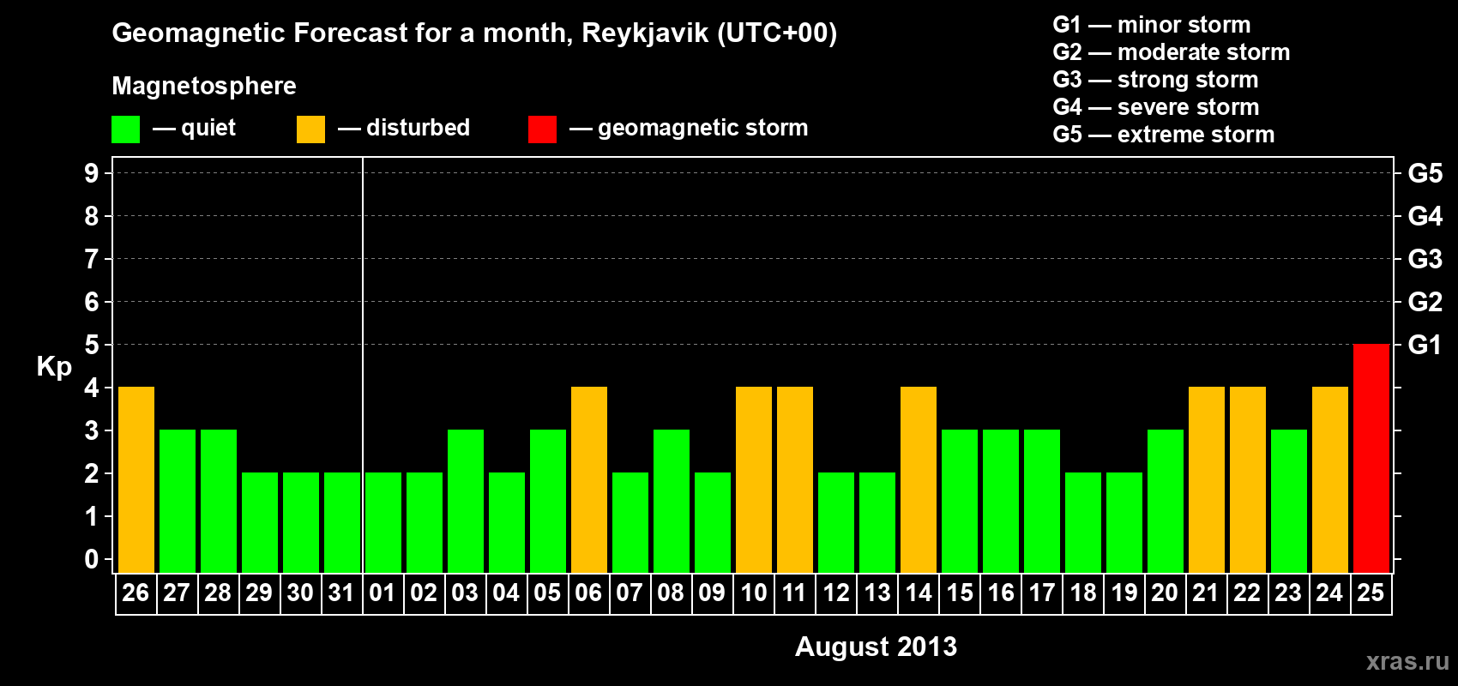This screenshot has height=686, width=1458.
Task: Click the 'geomagnetic storm' legend label
Action: [x=702, y=129]
